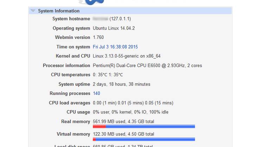Click the System hostname label

(x=71, y=19)
